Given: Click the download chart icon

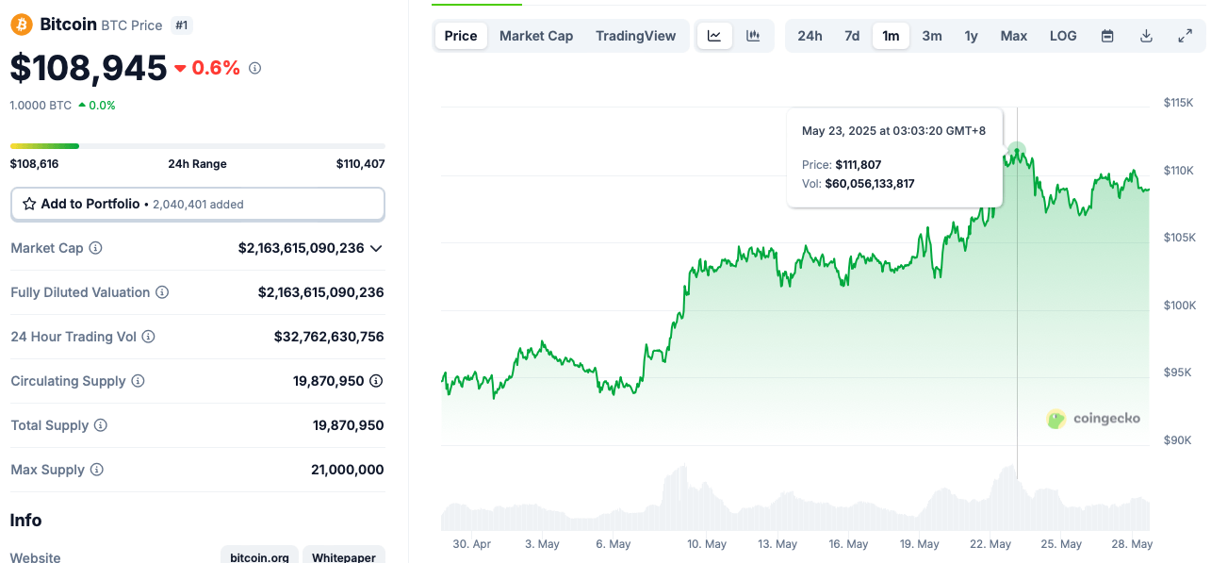Looking at the screenshot, I should [1146, 35].
